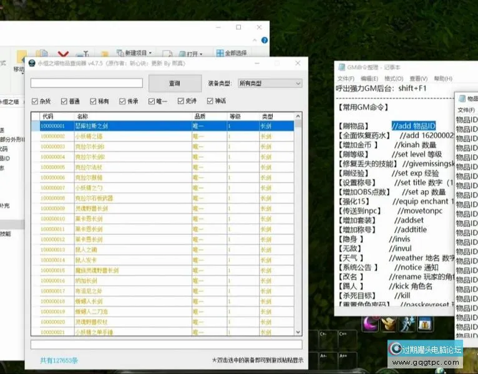Click the rename icon in Explorer ribbon

(82, 54)
